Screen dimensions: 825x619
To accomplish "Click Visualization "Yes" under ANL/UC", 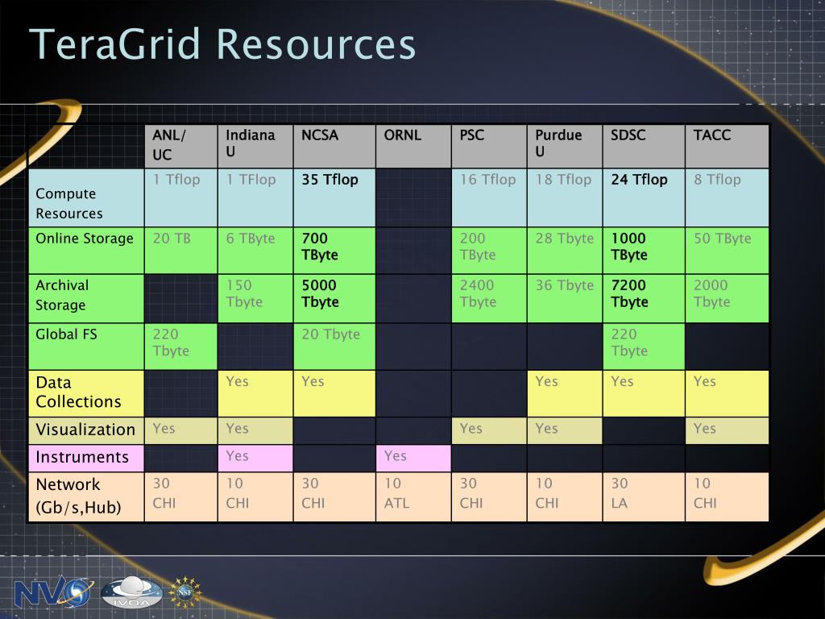I will (x=181, y=430).
